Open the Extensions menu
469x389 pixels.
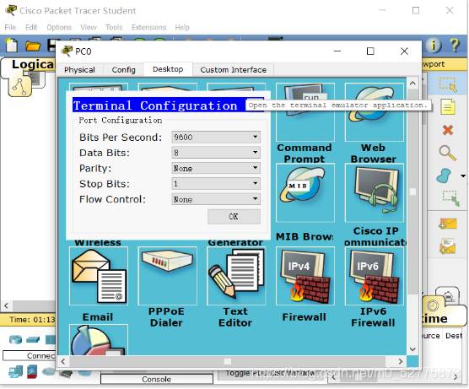coord(148,28)
